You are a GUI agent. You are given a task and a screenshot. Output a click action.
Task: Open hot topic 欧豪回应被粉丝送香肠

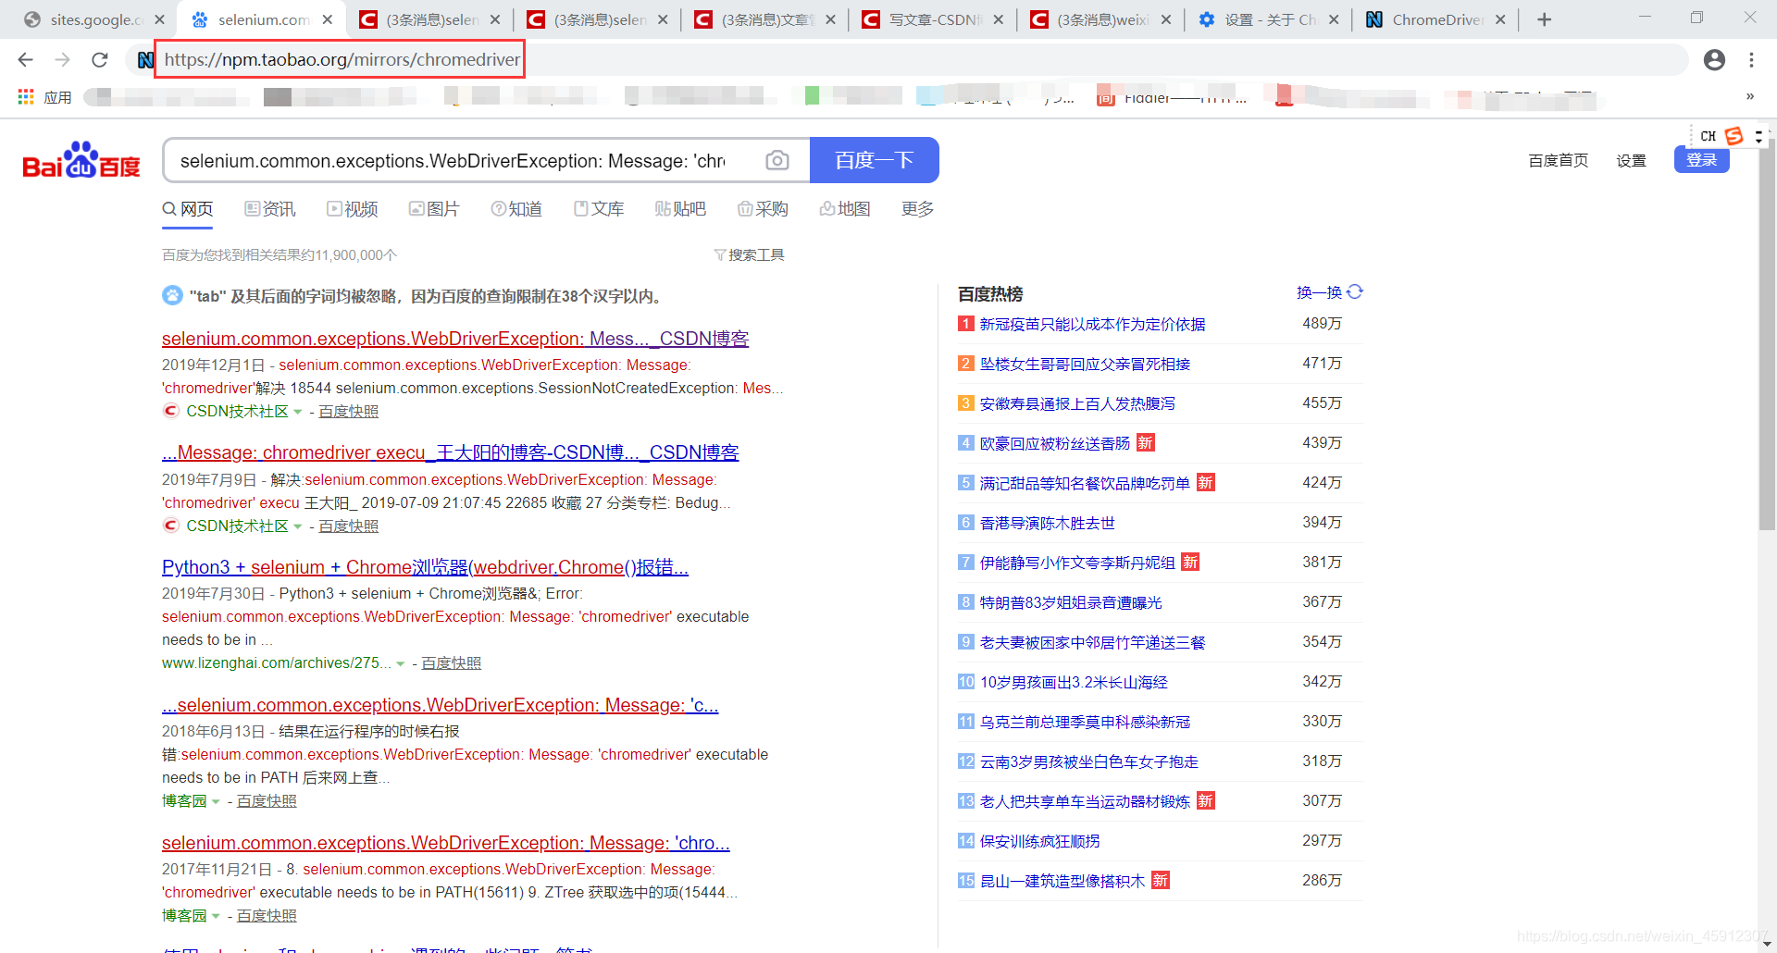tap(1054, 443)
